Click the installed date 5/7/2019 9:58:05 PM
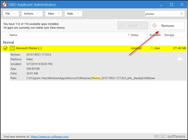188x140 pixels. coord(39,64)
